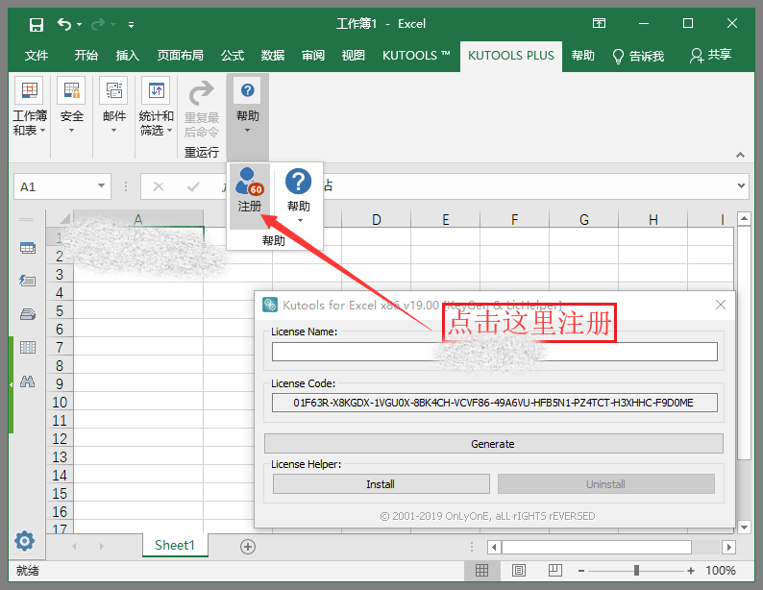Click the Generate button

click(493, 444)
